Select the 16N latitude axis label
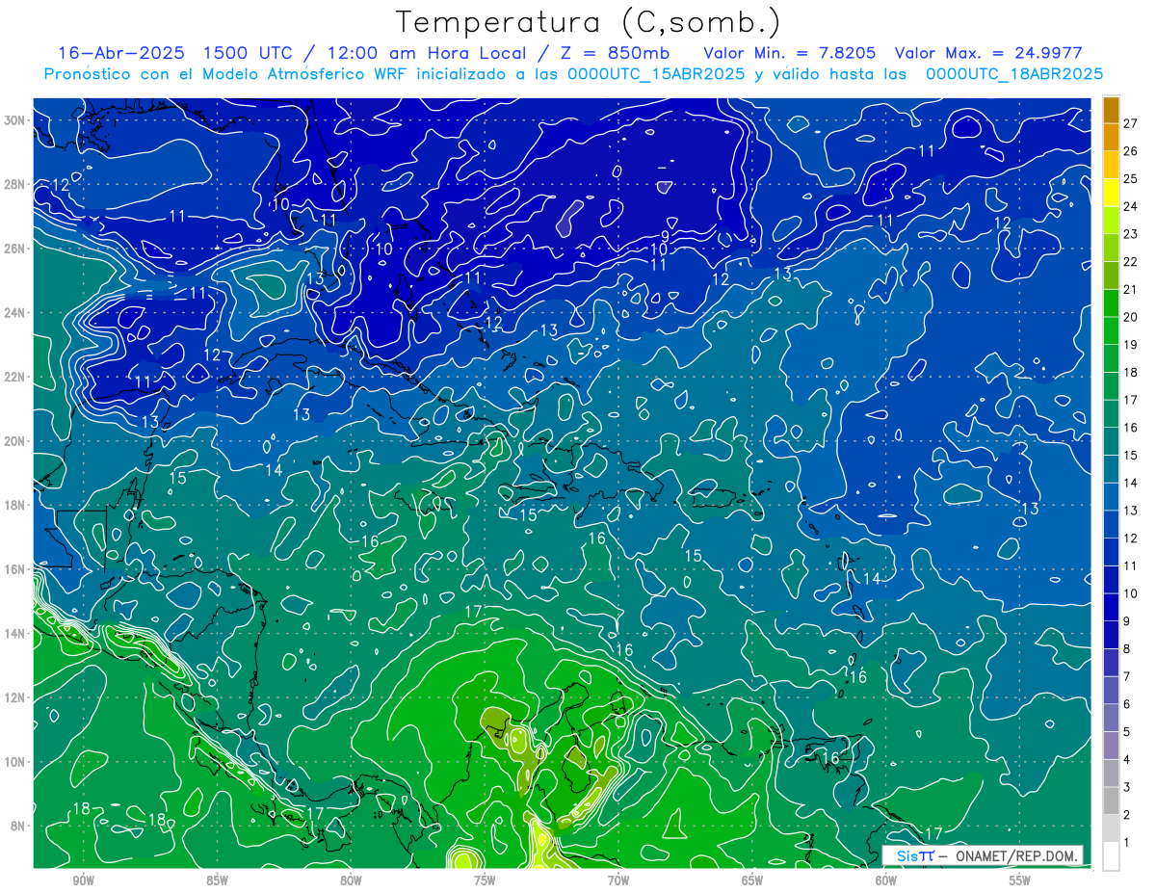Screen dimensions: 1156x893 (15, 569)
